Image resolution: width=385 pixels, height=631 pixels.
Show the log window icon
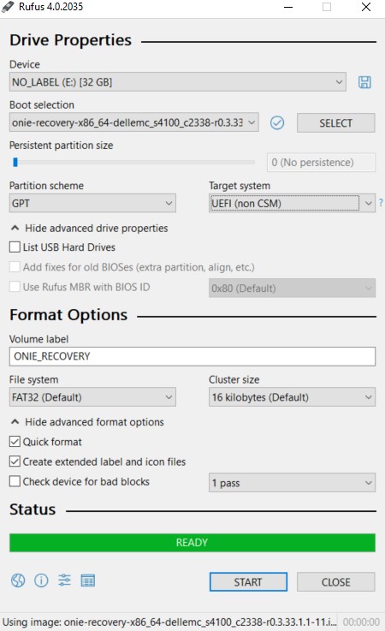(x=88, y=580)
